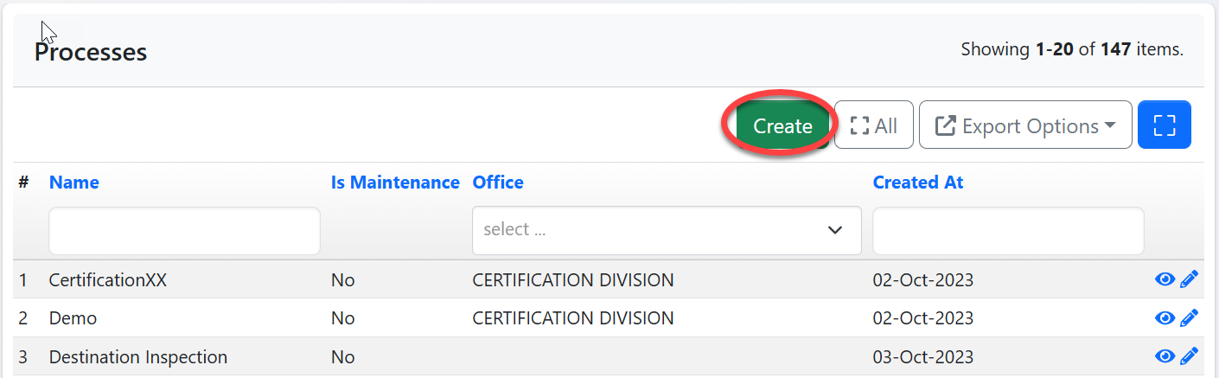Screen dimensions: 1219x378
Task: Sort by the Name column header
Action: 73,183
